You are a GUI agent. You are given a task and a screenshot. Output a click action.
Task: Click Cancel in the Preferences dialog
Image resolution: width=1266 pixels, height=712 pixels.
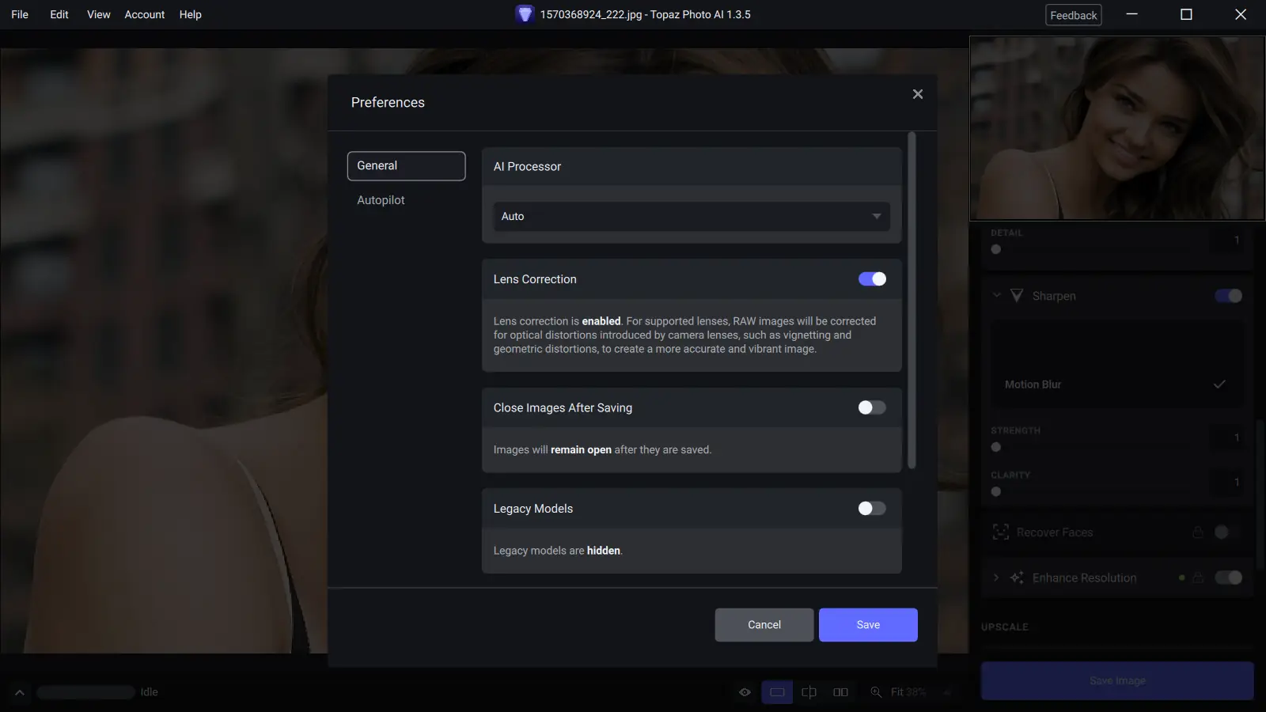764,625
